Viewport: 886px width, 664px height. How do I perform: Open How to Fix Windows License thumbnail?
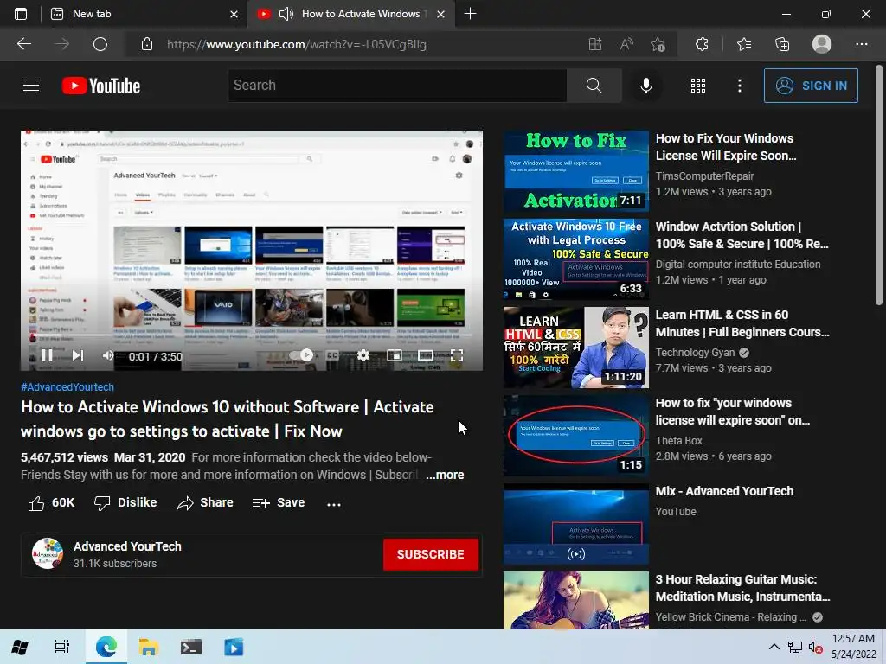click(x=575, y=171)
